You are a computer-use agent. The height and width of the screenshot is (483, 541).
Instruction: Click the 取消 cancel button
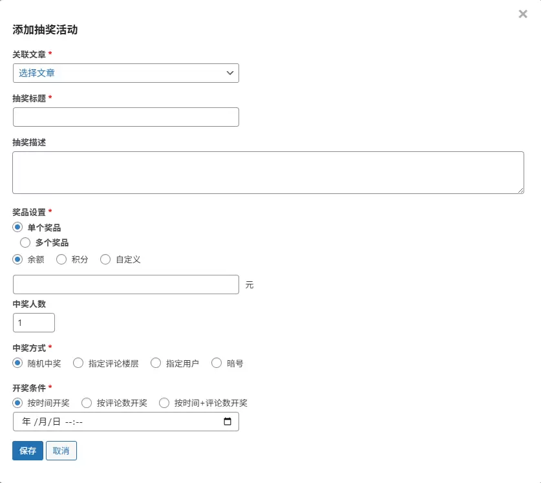61,451
